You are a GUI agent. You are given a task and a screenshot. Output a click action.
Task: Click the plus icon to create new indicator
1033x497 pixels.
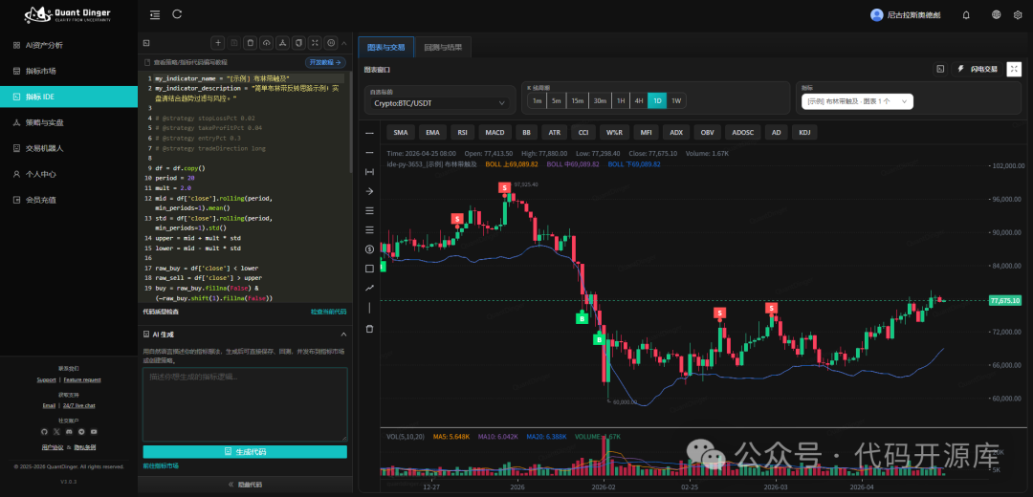coord(218,43)
